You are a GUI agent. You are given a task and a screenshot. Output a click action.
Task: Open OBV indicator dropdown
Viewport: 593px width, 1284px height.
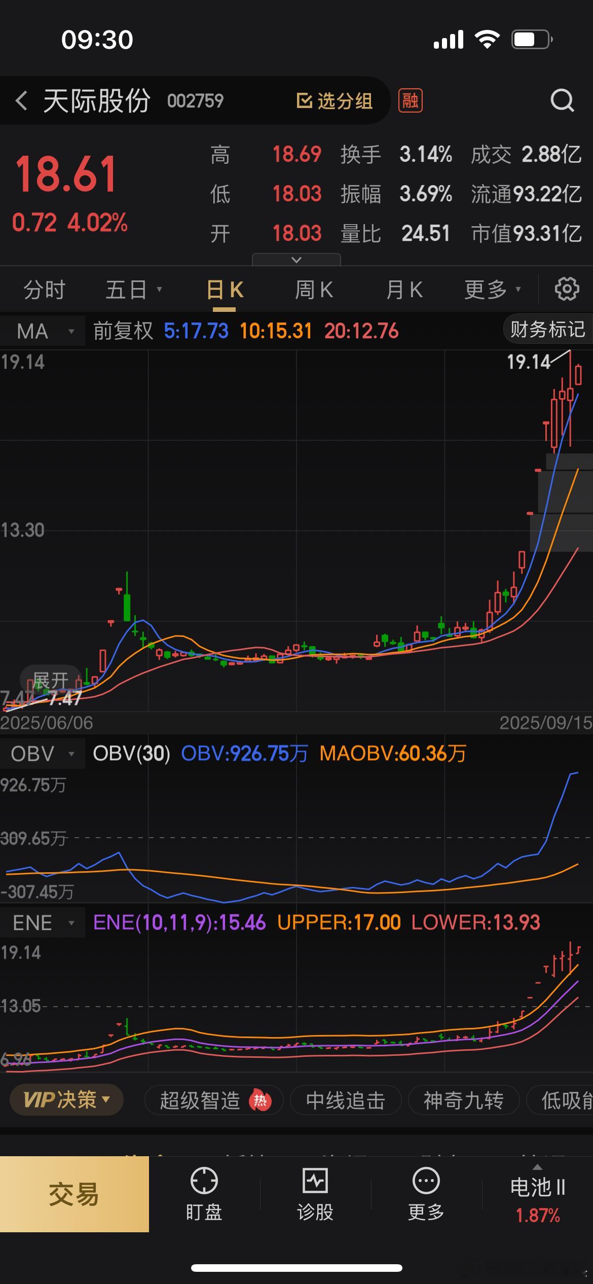point(43,754)
